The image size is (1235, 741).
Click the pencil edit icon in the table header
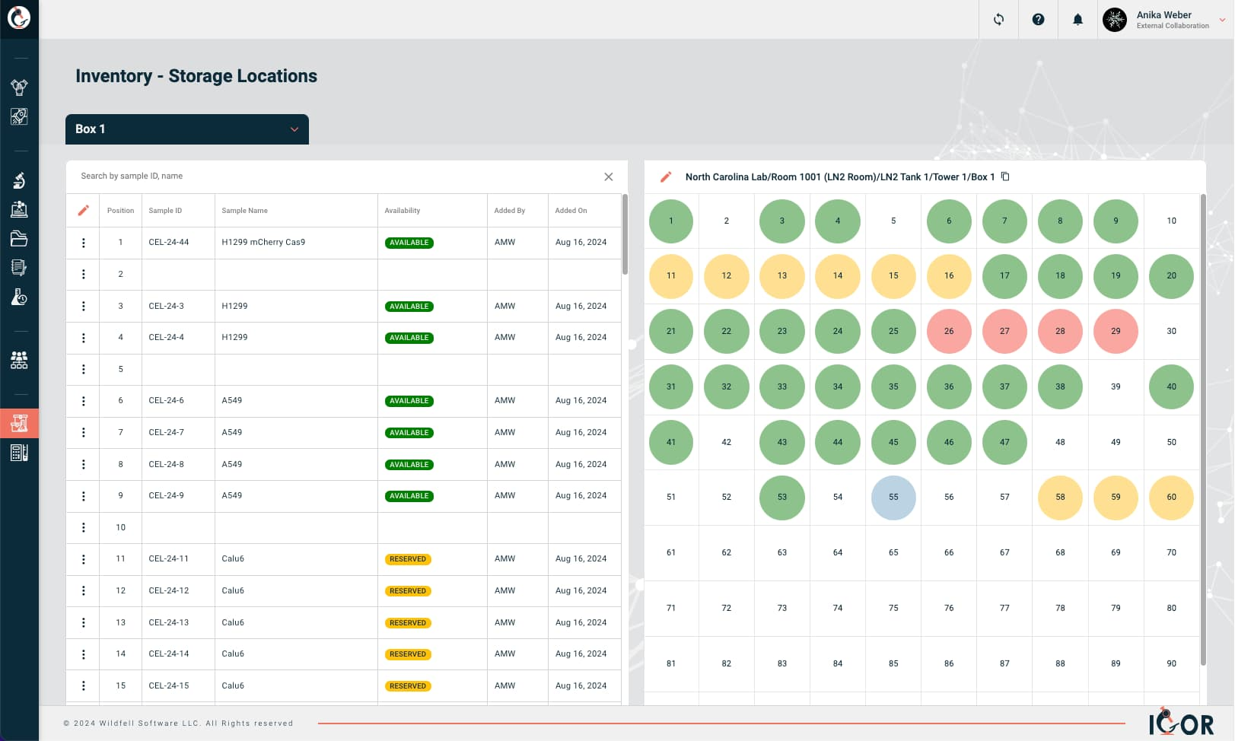tap(84, 210)
